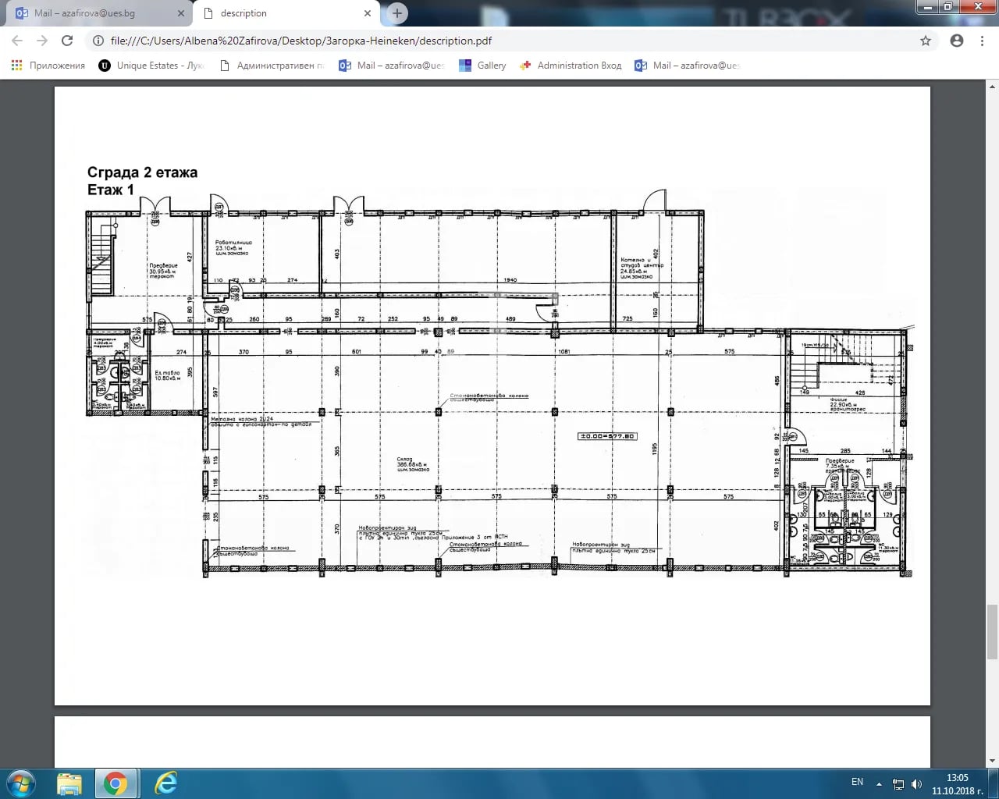This screenshot has width=999, height=799.
Task: Go forward to the next page
Action: click(42, 41)
